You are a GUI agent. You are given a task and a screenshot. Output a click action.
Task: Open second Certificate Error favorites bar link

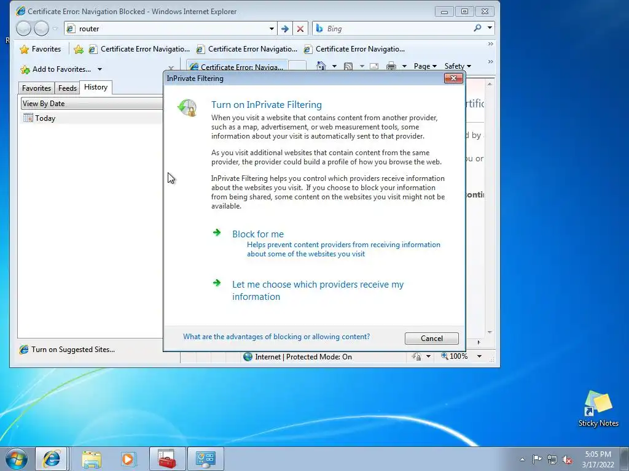pos(247,49)
